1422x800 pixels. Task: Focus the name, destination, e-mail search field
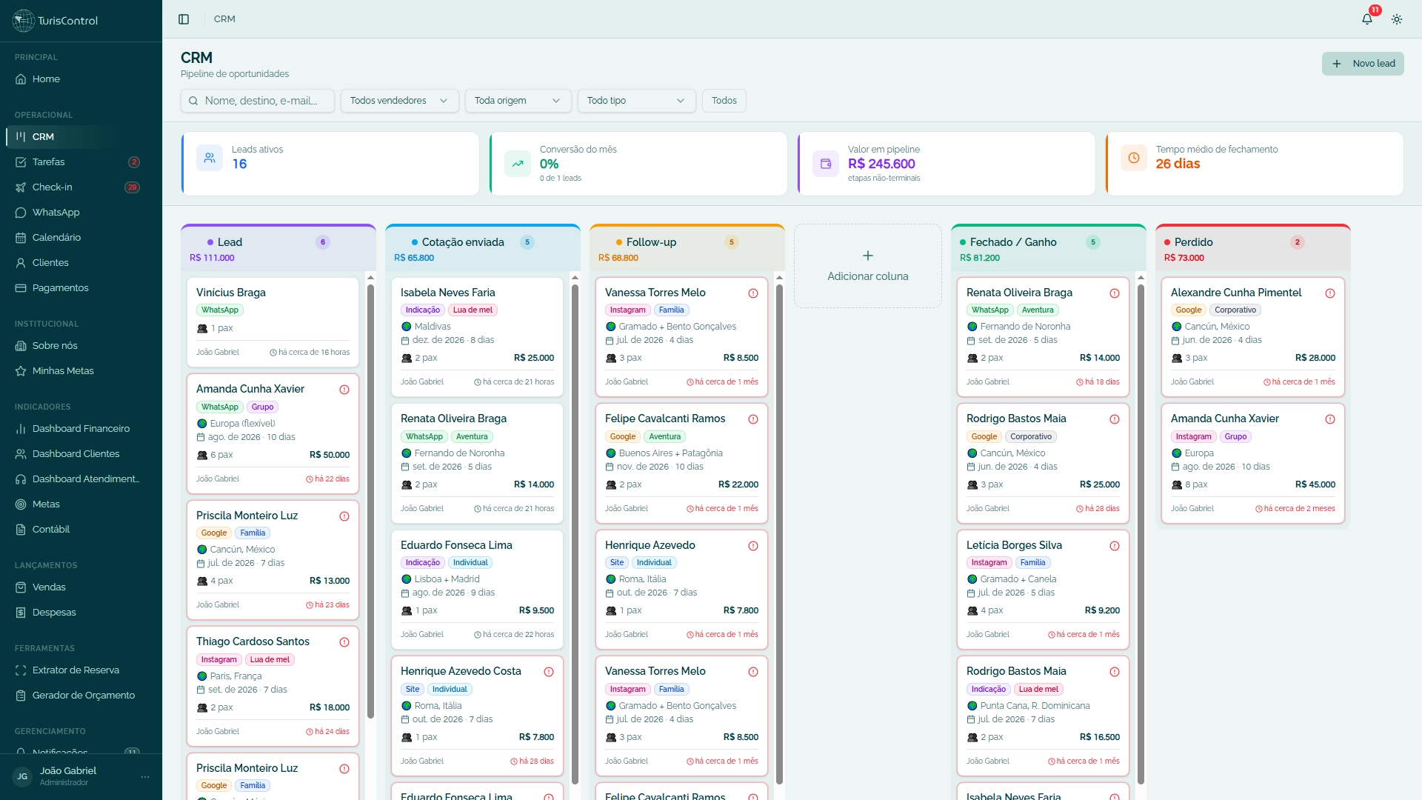[x=258, y=101]
